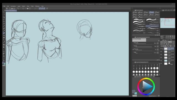Image resolution: width=177 pixels, height=100 pixels.
Task: Toggle Snap to grid
Action: pos(44,9)
